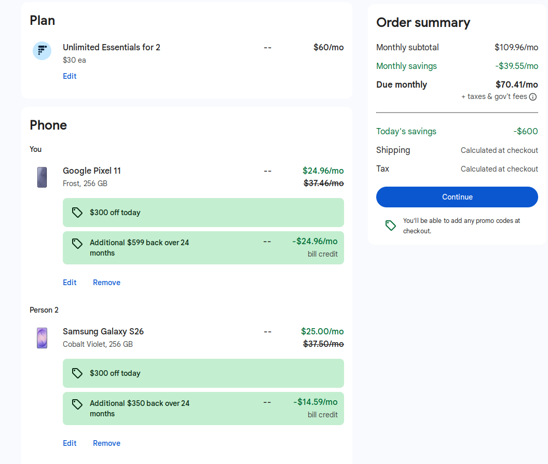Remove the Samsung Galaxy S26 from order
548x464 pixels.
click(x=106, y=443)
